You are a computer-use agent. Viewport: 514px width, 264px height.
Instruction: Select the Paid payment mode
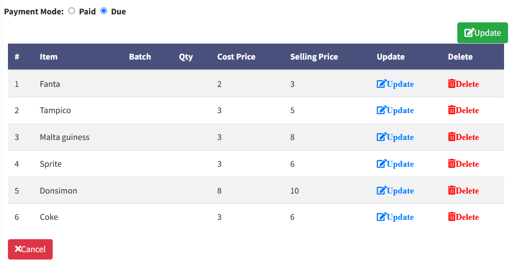tap(72, 11)
